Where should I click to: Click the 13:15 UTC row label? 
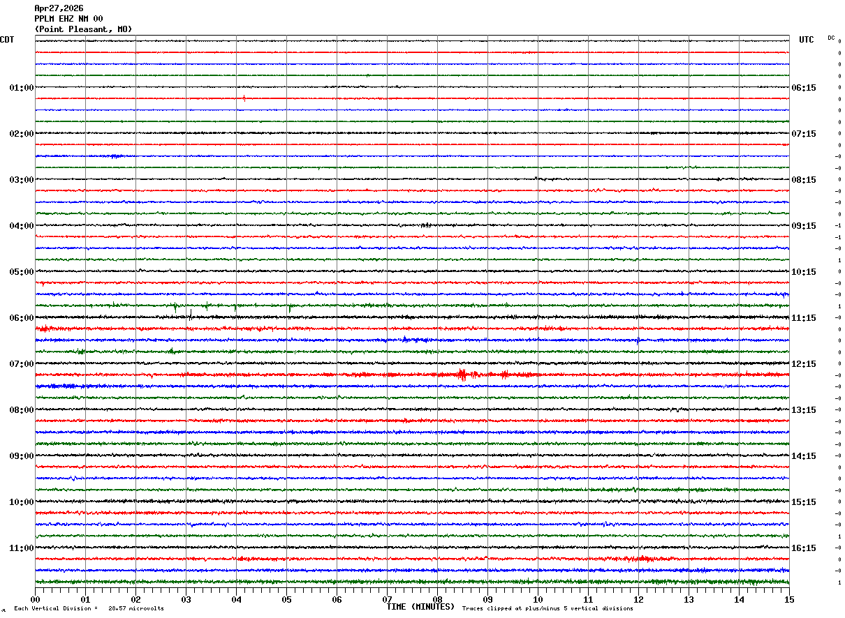(804, 410)
